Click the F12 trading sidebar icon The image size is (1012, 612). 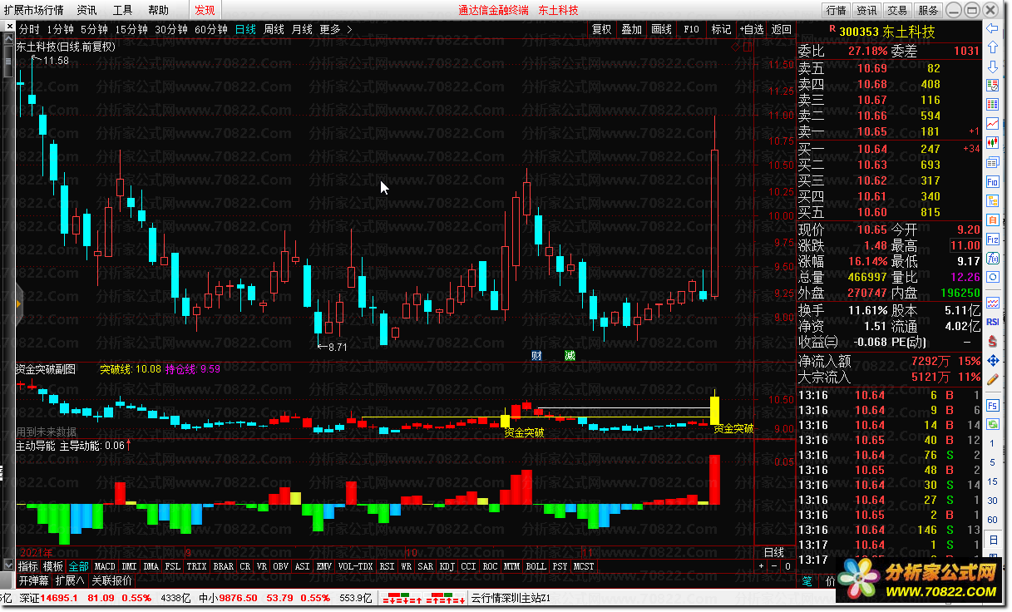click(992, 239)
